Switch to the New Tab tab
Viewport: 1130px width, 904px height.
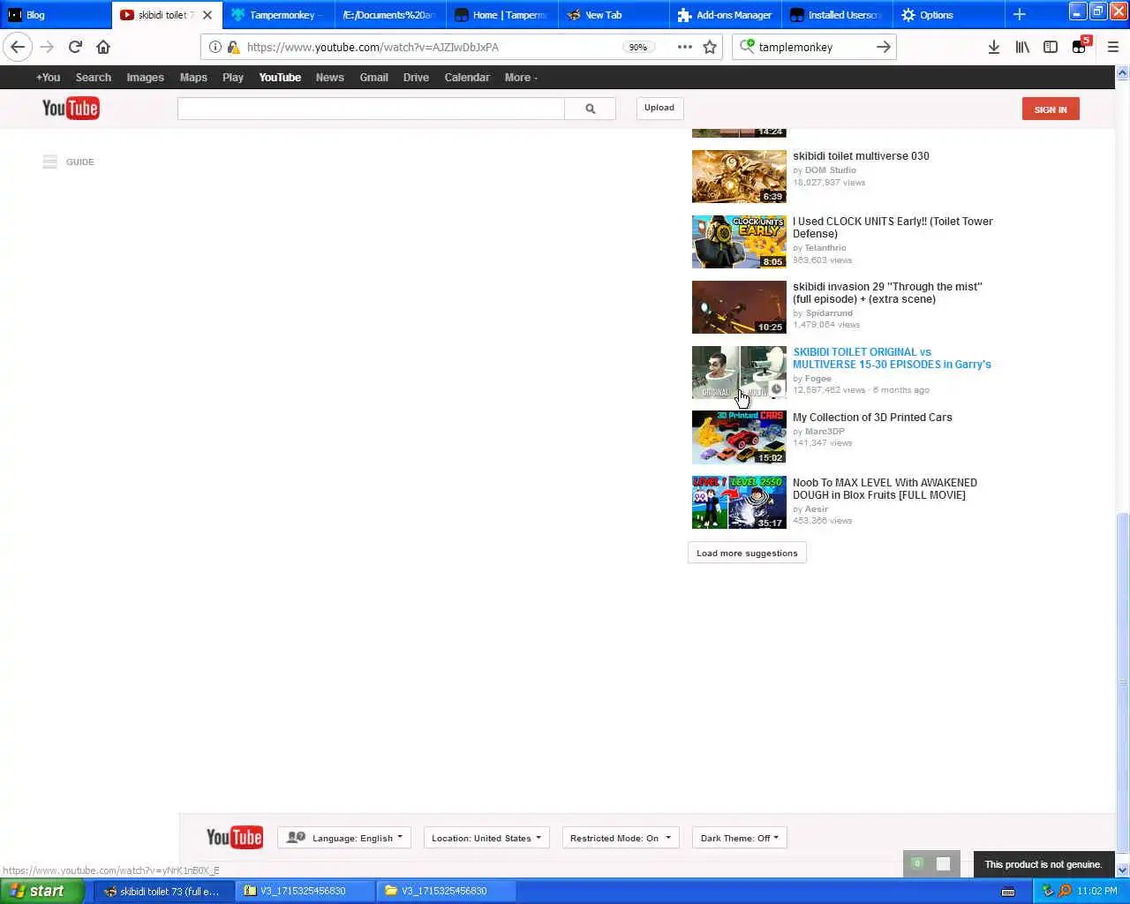[613, 15]
